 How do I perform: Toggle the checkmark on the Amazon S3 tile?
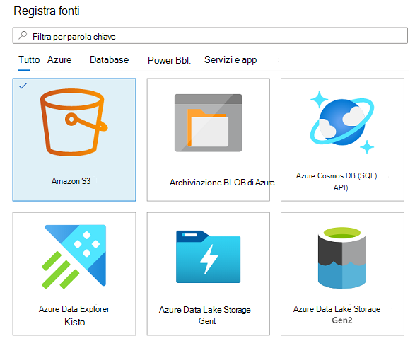pos(23,86)
